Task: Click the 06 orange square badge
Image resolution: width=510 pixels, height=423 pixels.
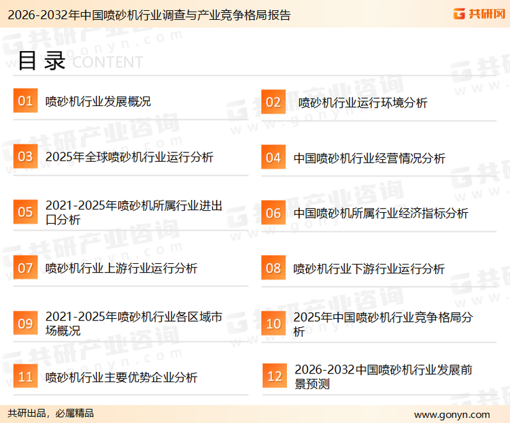Action: [273, 213]
